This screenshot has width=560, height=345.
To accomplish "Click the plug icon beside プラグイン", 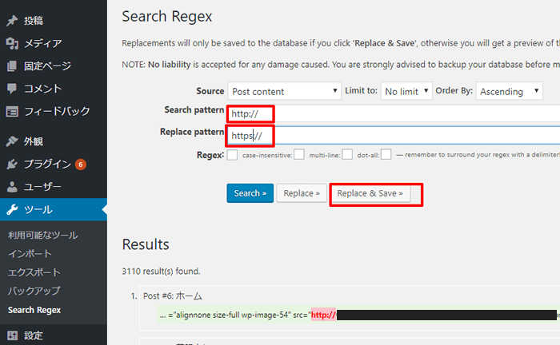I will coord(12,165).
